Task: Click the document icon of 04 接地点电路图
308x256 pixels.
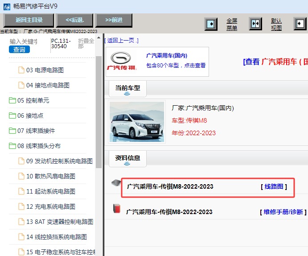Action: coord(21,85)
